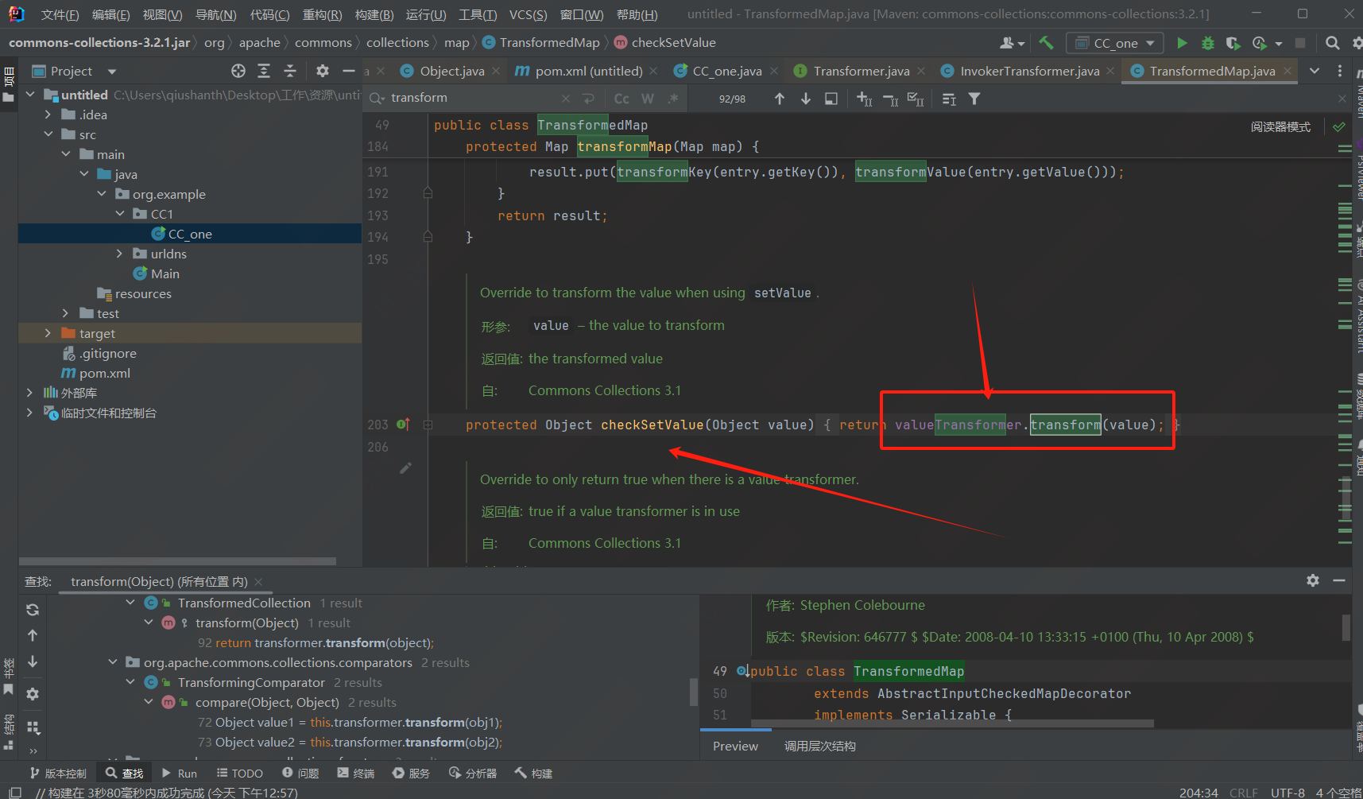The width and height of the screenshot is (1363, 799).
Task: Click the 阅读器模式 reader mode button
Action: pos(1280,126)
